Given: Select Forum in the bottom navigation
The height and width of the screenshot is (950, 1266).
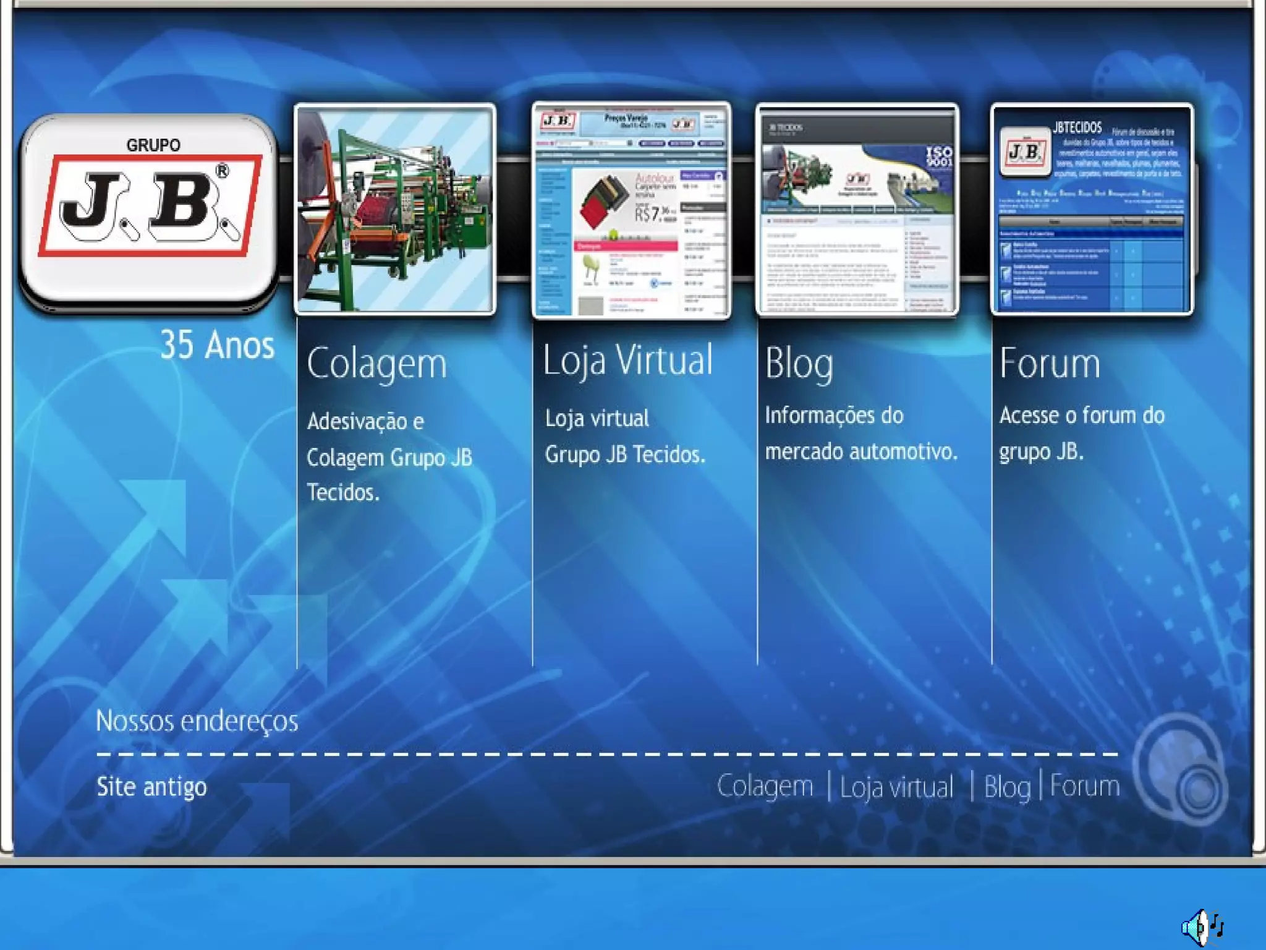Looking at the screenshot, I should tap(1085, 787).
